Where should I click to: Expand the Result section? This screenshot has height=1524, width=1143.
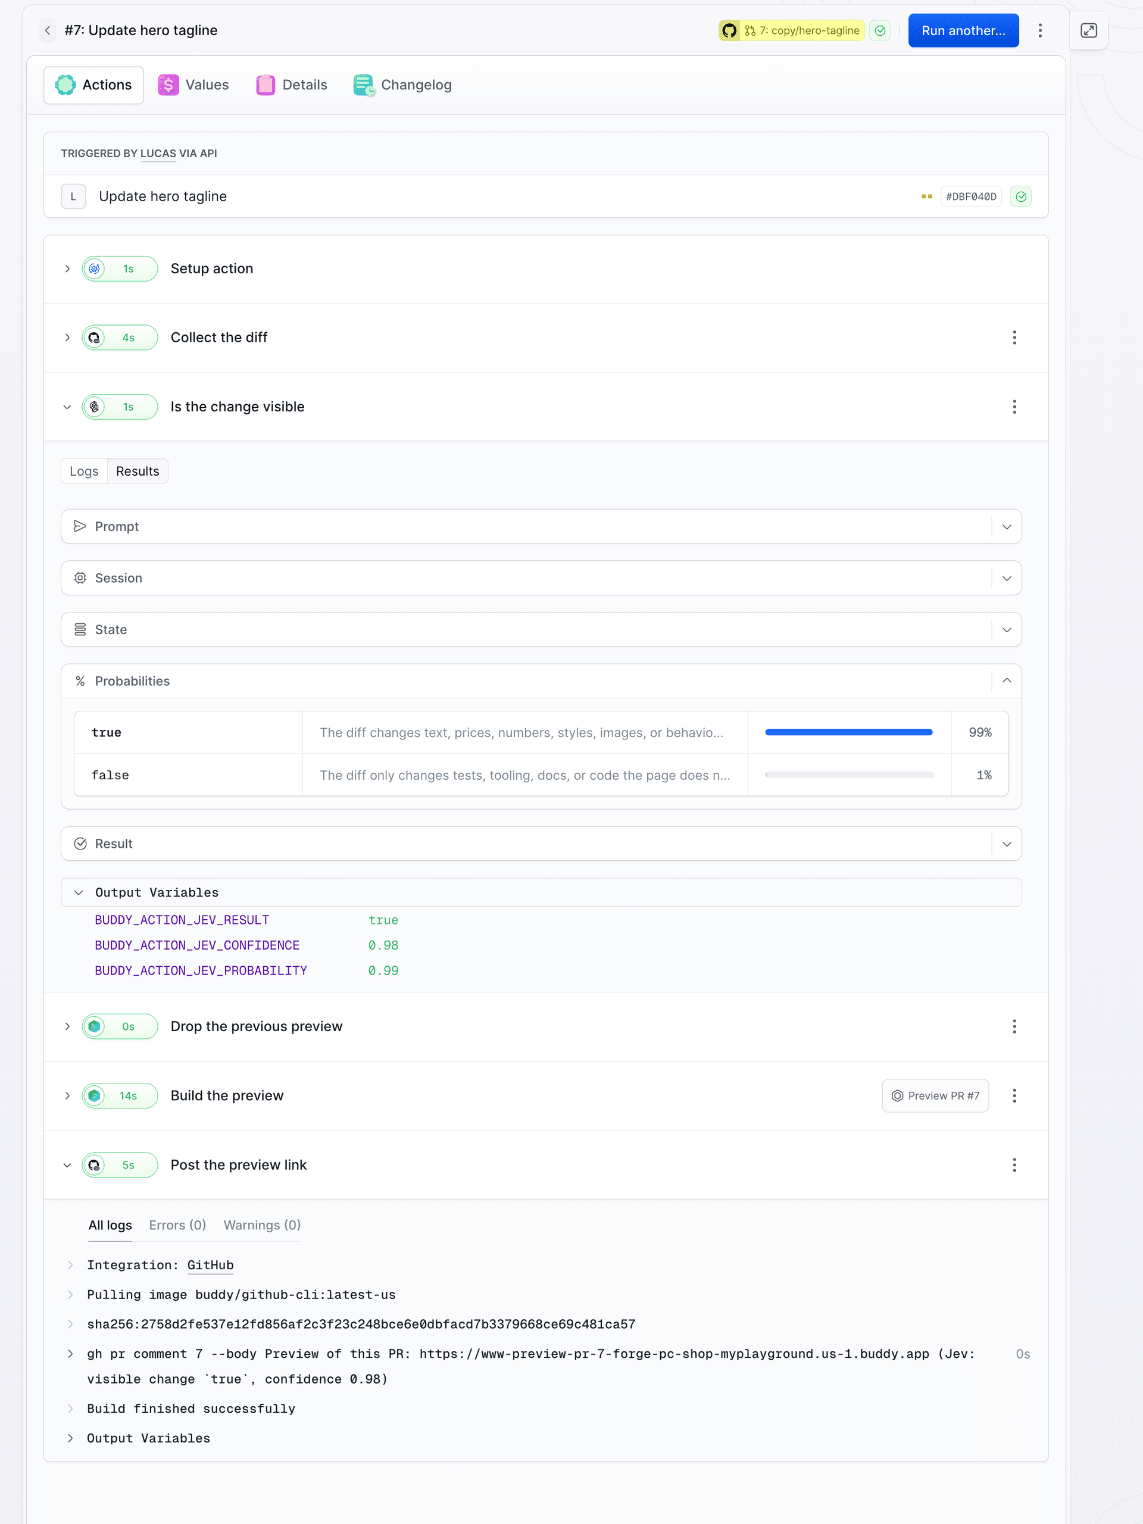[1007, 845]
